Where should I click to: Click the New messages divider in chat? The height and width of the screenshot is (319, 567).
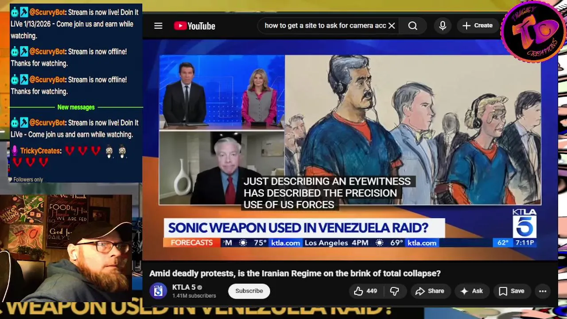pyautogui.click(x=76, y=107)
